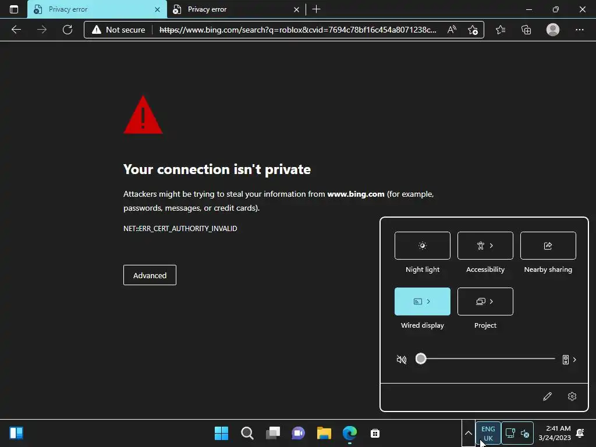Viewport: 596px width, 447px height.
Task: Toggle the Wired display tile
Action: [x=423, y=301]
